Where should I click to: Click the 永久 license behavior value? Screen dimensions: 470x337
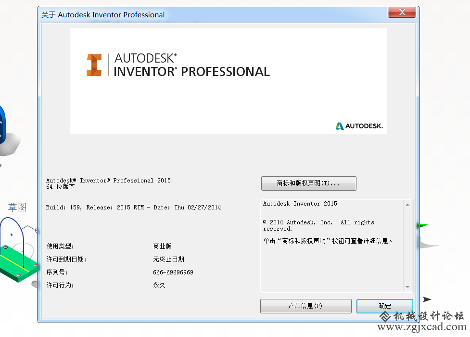tap(159, 285)
